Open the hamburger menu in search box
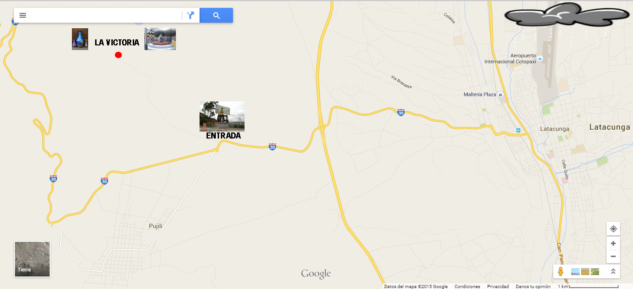This screenshot has width=633, height=289. tap(22, 15)
